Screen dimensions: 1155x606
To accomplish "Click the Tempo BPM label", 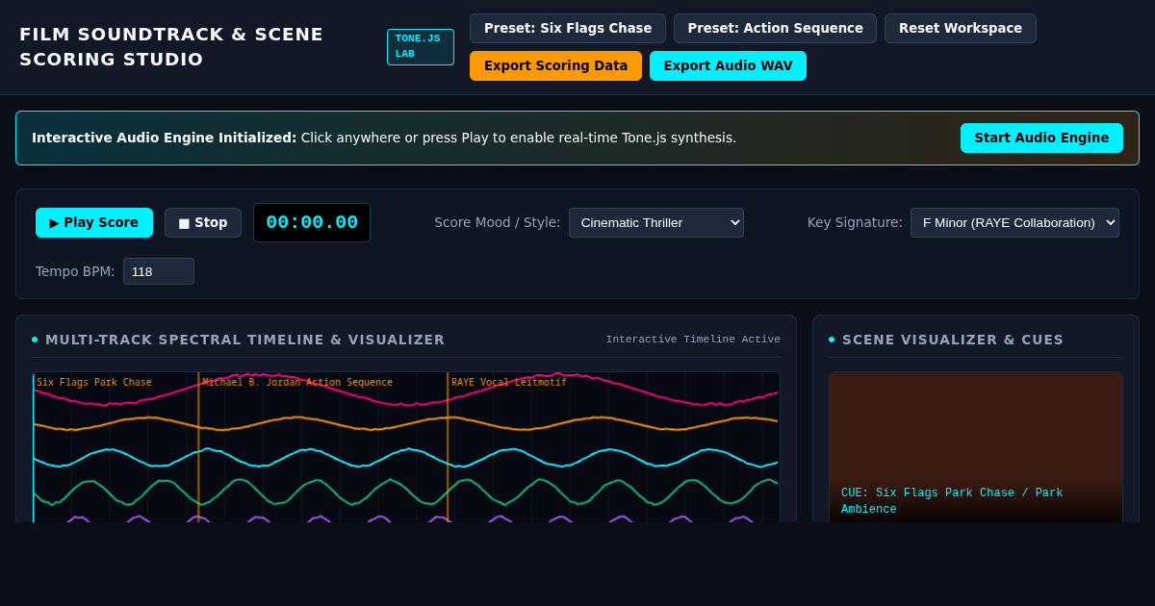I will tap(75, 271).
